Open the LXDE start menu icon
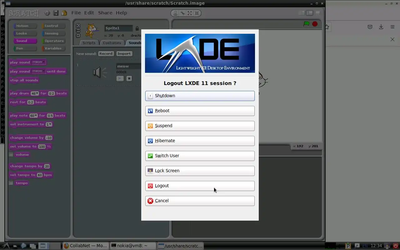The width and height of the screenshot is (400, 250). (x=6, y=246)
